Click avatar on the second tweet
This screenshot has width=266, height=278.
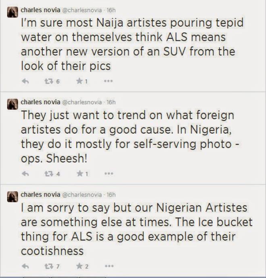[13, 103]
